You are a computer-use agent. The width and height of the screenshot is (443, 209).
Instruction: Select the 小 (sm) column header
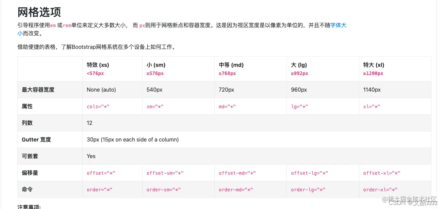pos(178,69)
